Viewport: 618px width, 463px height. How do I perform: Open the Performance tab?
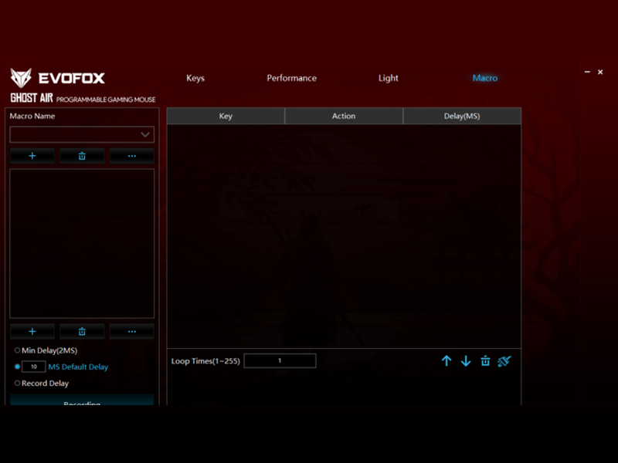click(x=291, y=78)
